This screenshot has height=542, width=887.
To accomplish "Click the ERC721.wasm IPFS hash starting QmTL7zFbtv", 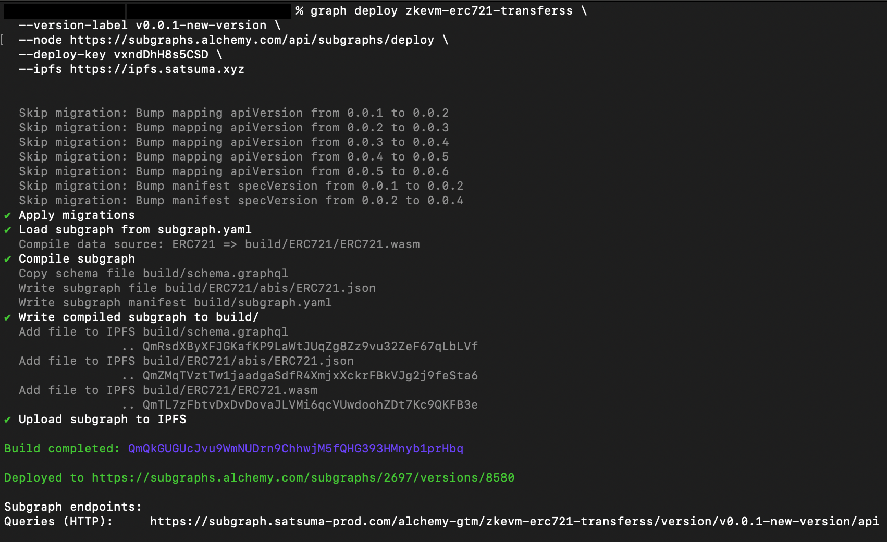I will click(x=310, y=405).
